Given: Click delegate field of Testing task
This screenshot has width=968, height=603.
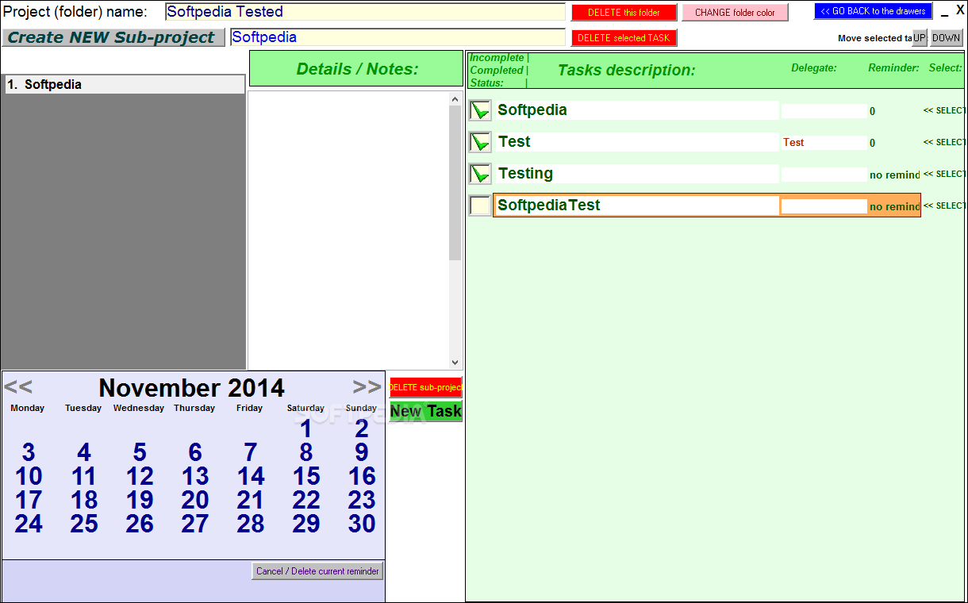Looking at the screenshot, I should pos(824,175).
